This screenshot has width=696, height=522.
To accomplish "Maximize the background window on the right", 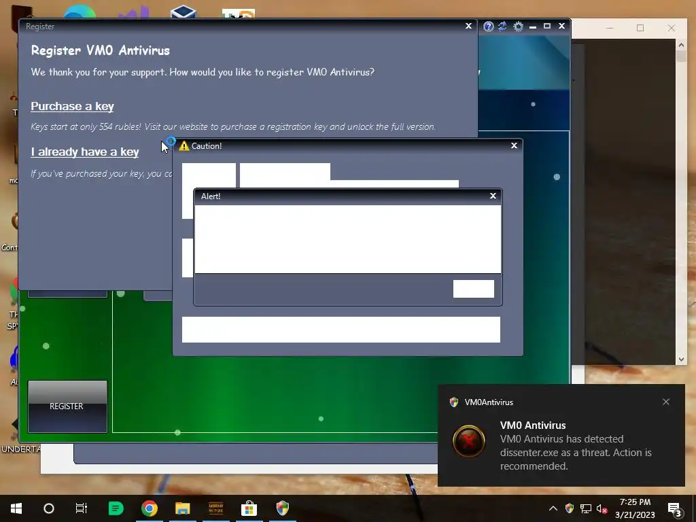I will point(640,28).
